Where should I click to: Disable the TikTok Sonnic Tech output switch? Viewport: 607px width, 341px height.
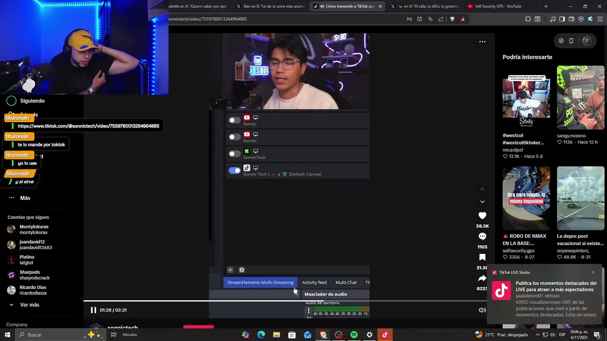tap(235, 170)
